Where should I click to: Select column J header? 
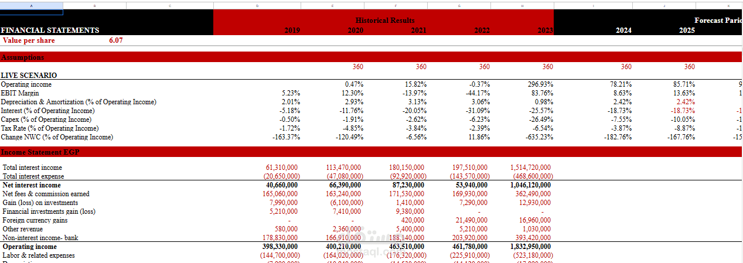(x=664, y=5)
